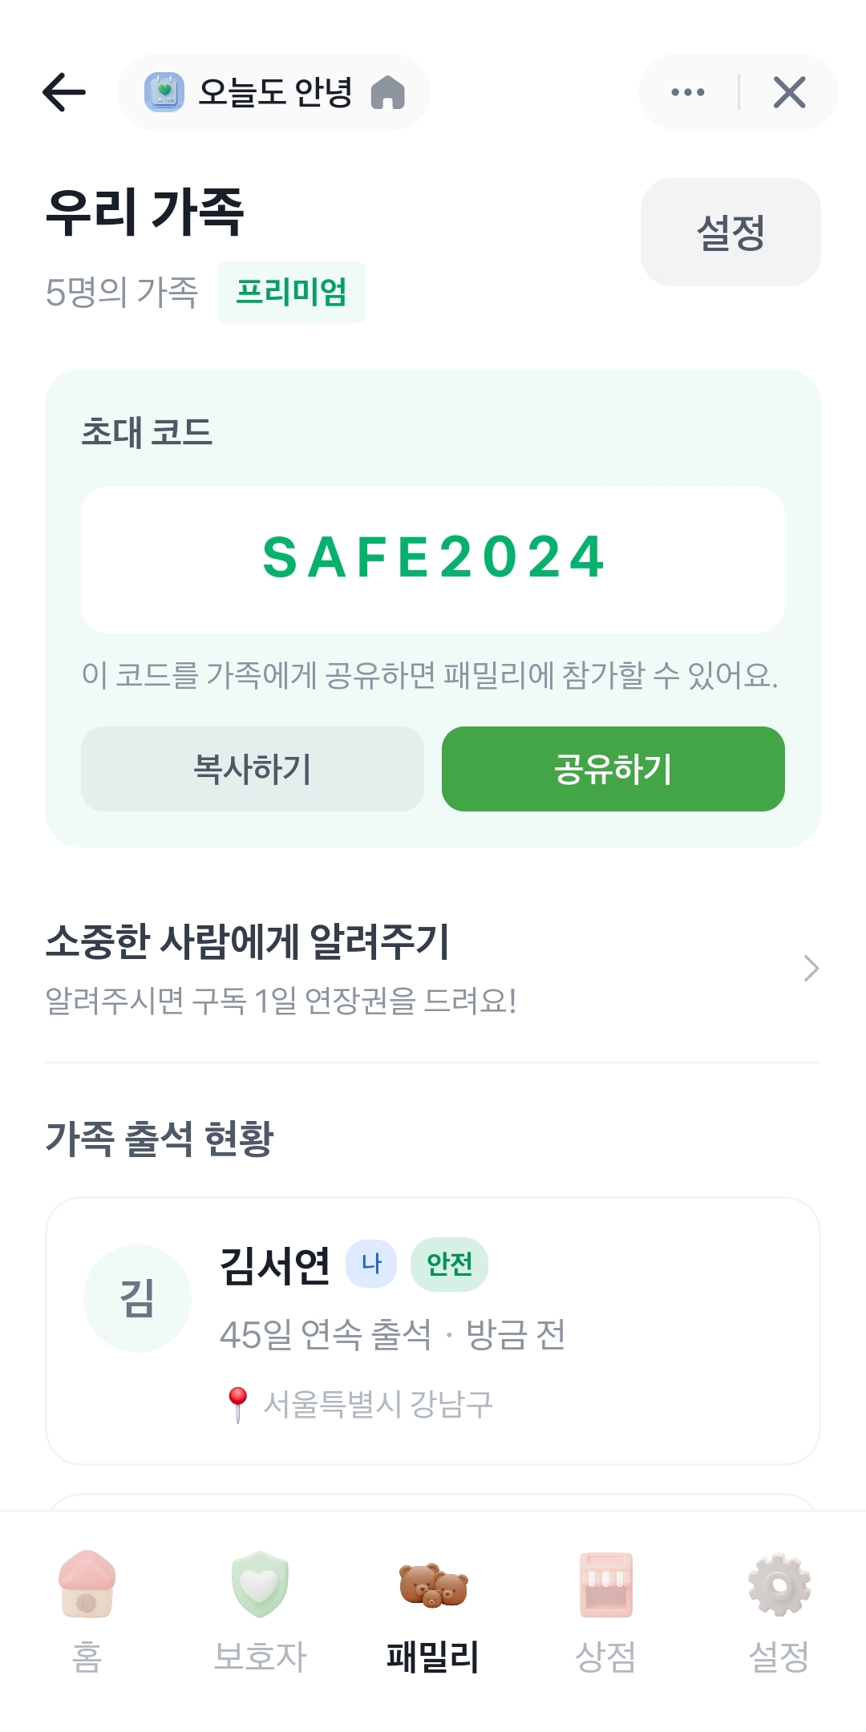Click 복사하기 to copy the invite code
The image size is (866, 1732).
(253, 768)
